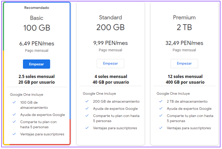Click Empezar under Standard 200 GB plan
Viewport: 222px width, 149px height.
(x=110, y=64)
